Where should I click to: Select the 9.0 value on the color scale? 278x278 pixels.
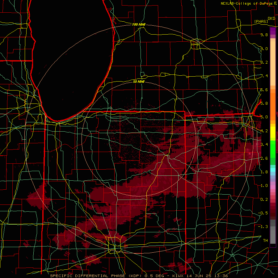pos(264,48)
